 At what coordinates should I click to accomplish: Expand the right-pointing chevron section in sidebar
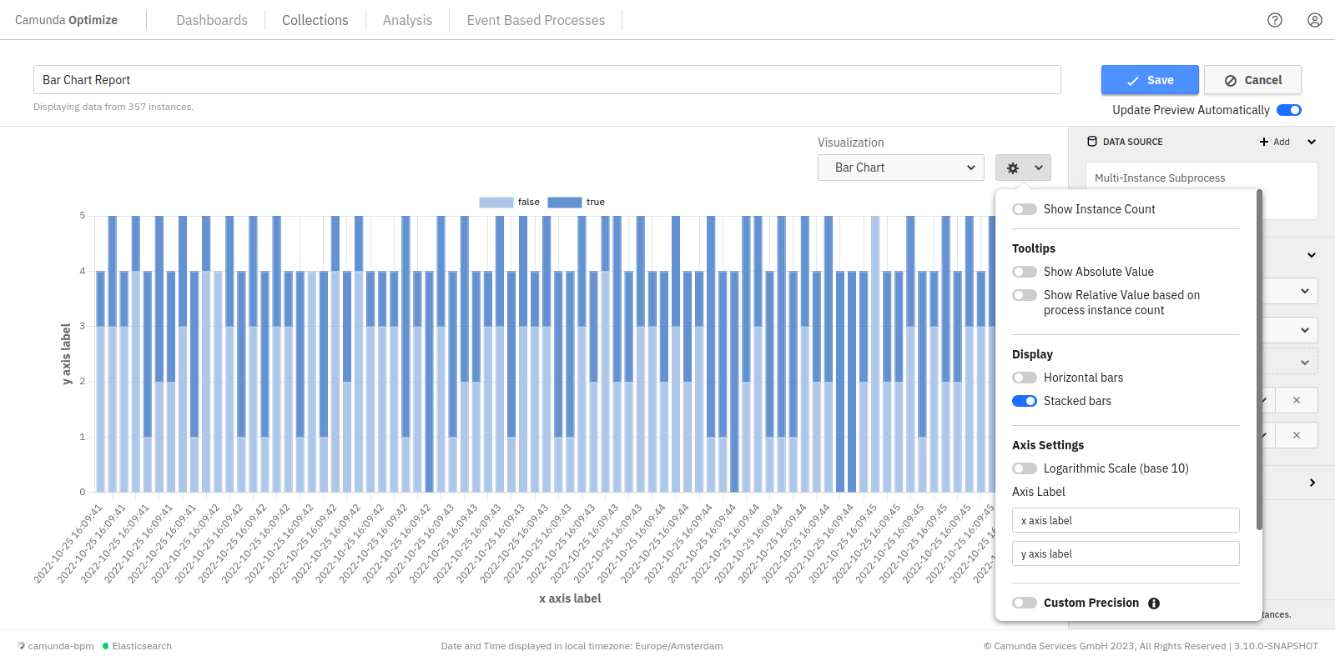(x=1312, y=483)
